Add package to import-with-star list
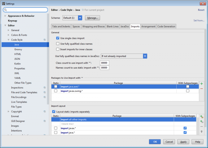This screenshot has width=208, height=148. (x=201, y=84)
